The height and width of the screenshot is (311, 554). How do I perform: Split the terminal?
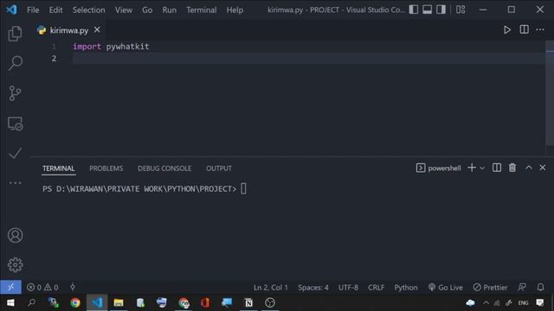tap(496, 168)
